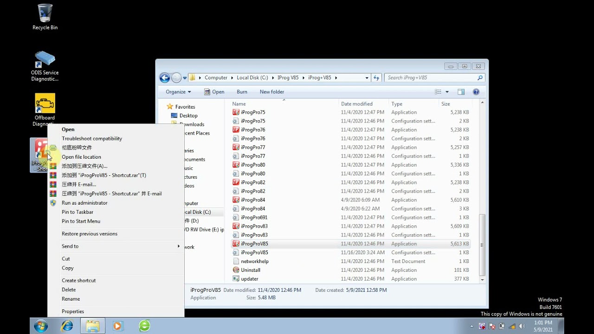Open Windows Explorer taskbar button

[x=92, y=326]
